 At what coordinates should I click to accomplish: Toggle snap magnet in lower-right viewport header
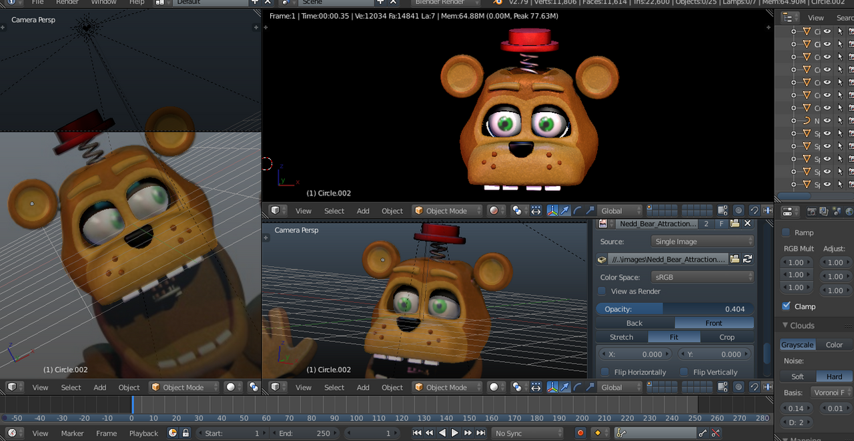tap(755, 388)
